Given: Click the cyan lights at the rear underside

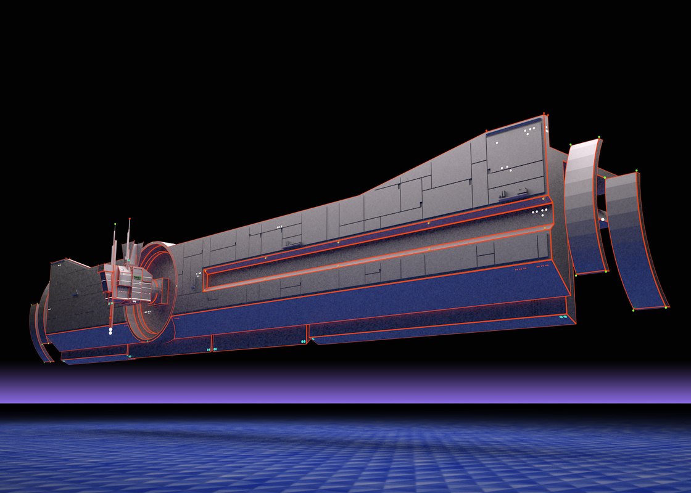Looking at the screenshot, I should click(563, 317).
